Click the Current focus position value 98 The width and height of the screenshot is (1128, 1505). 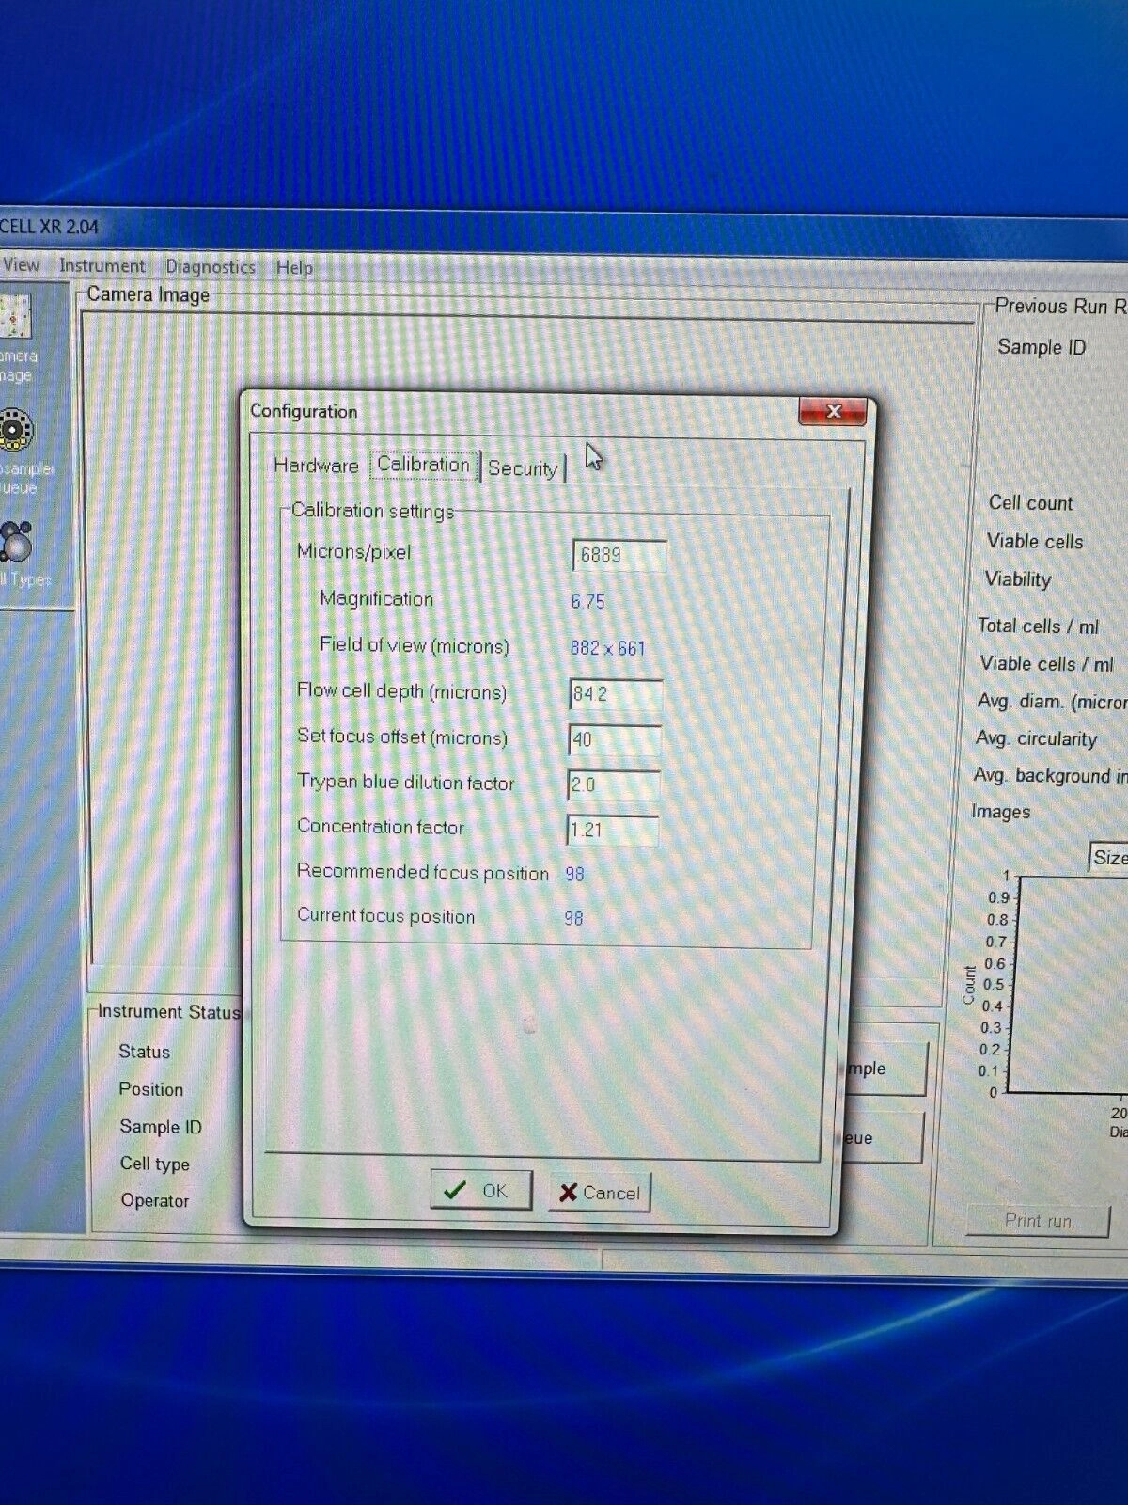(573, 918)
